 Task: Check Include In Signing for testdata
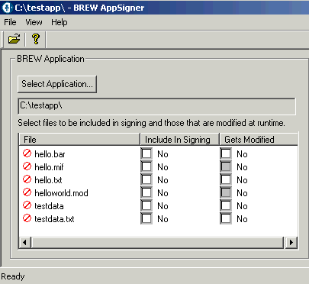point(146,205)
